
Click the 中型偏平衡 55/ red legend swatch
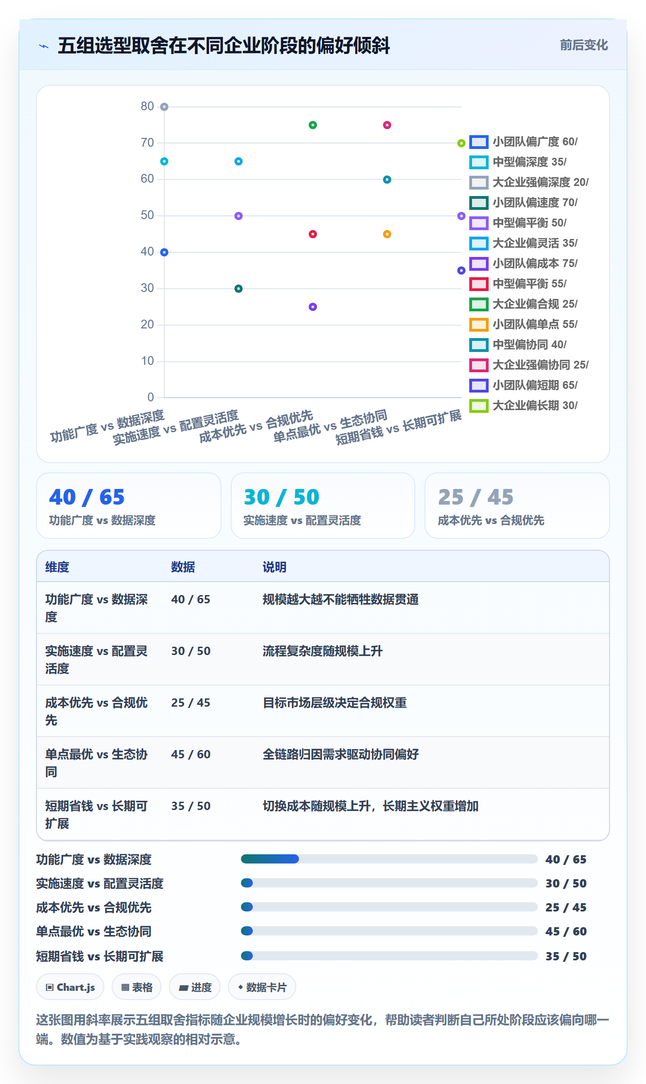479,284
